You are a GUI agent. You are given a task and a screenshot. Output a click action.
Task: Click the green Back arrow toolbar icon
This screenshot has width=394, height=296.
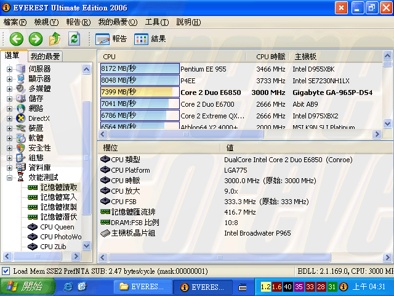coord(17,39)
